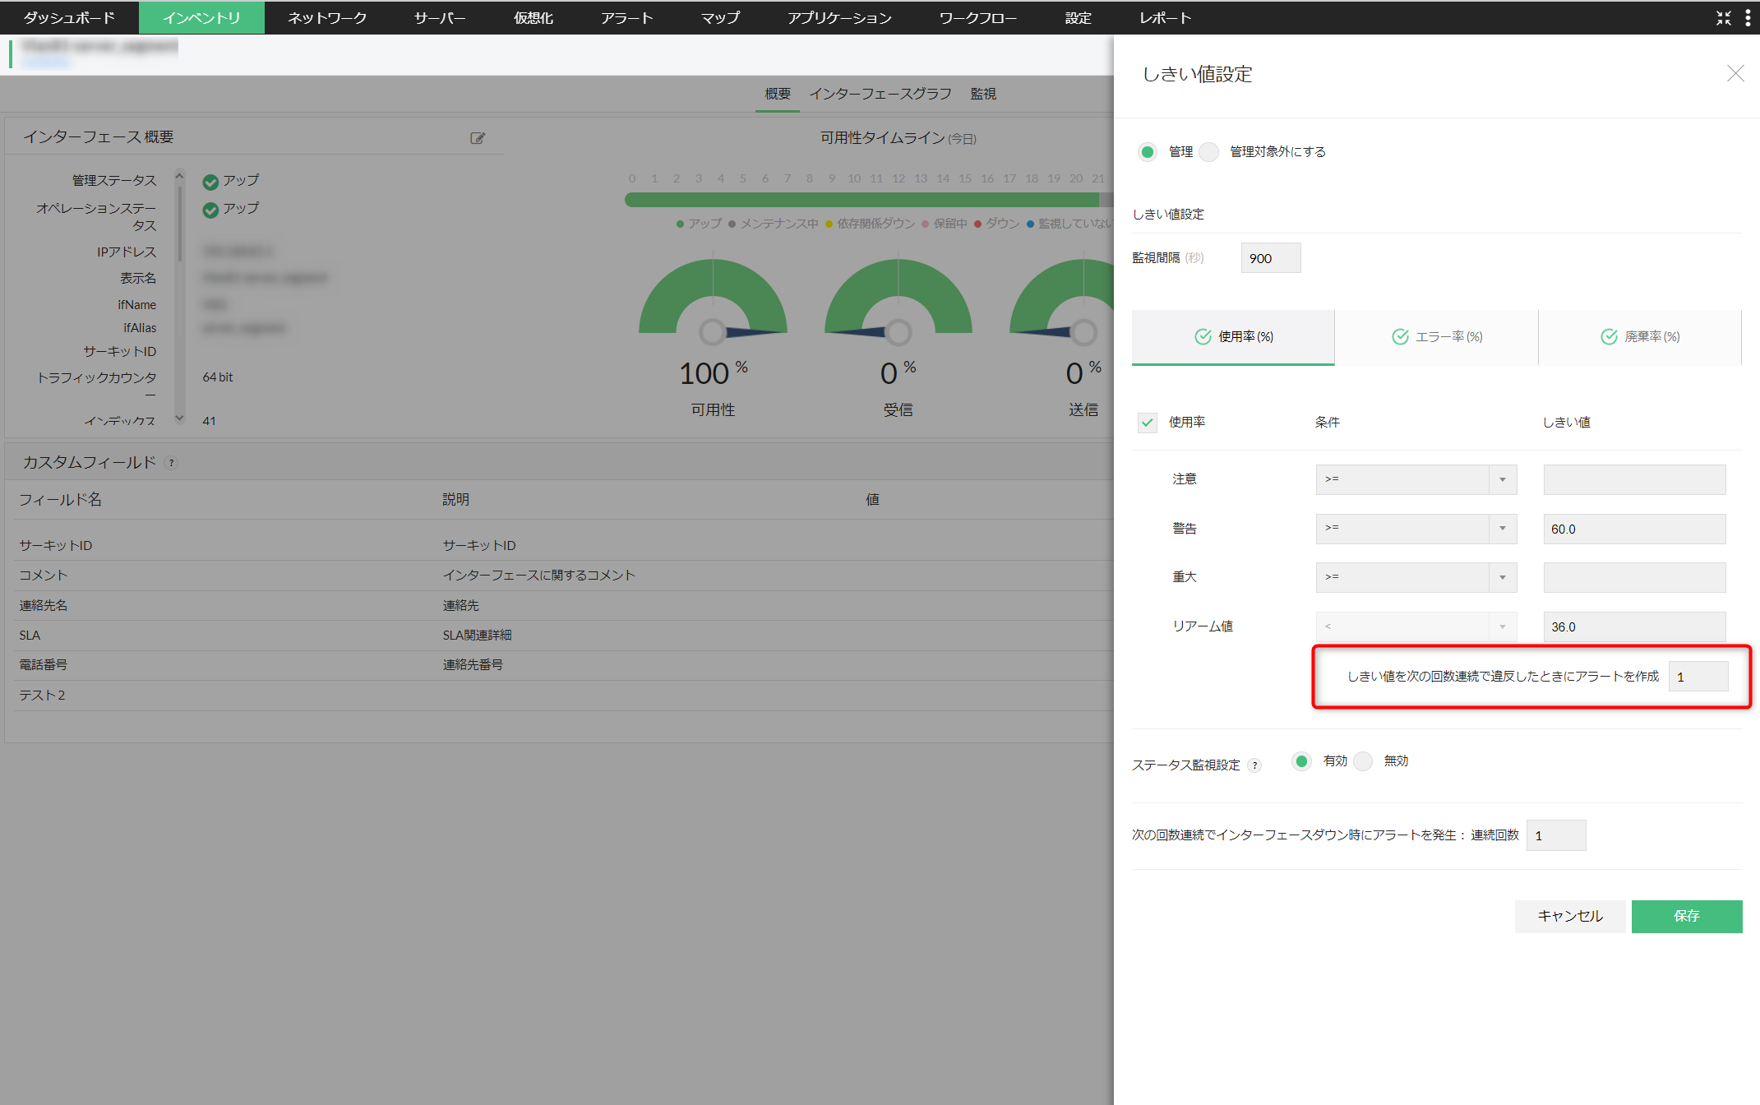This screenshot has width=1760, height=1105.
Task: Close the しきい値設定 panel with X
Action: tap(1735, 74)
